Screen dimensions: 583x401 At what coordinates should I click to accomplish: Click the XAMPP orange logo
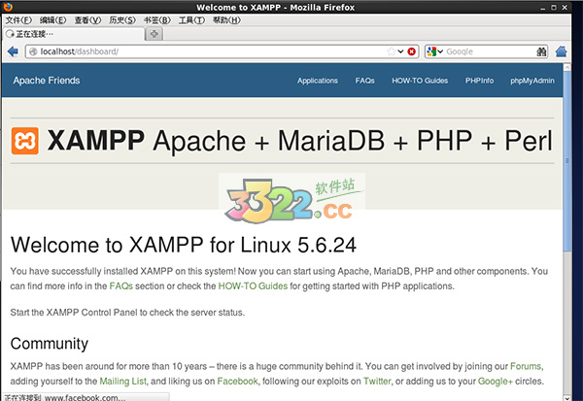25,141
